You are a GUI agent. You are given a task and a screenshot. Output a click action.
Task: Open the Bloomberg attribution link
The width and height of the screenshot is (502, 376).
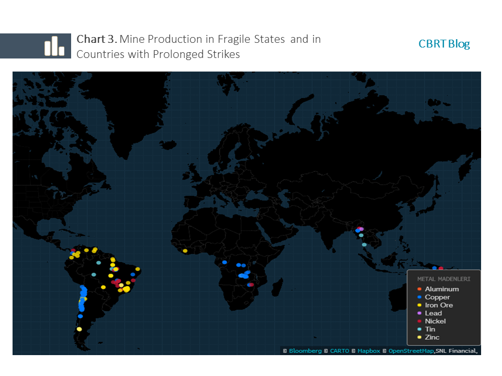pos(305,350)
